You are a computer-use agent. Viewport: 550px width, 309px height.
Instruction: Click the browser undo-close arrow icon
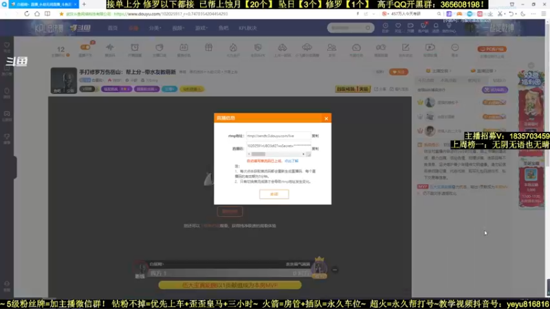point(511,14)
